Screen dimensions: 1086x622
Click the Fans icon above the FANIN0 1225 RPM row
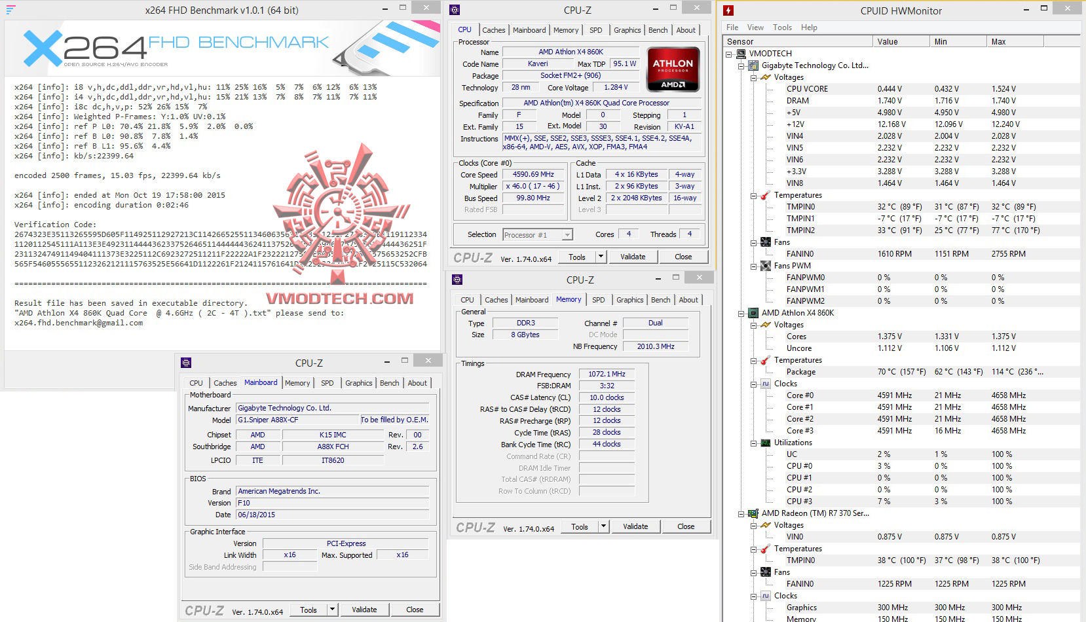(x=766, y=572)
